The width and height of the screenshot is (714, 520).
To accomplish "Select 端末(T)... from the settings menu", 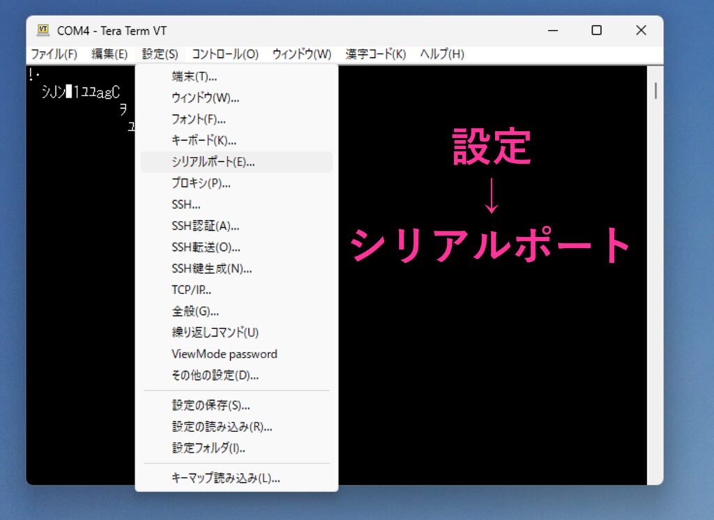I will [194, 77].
